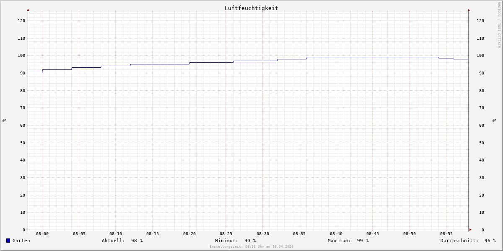This screenshot has height=251, width=503.
Task: Click the 08:20 time axis label
Action: (189, 234)
